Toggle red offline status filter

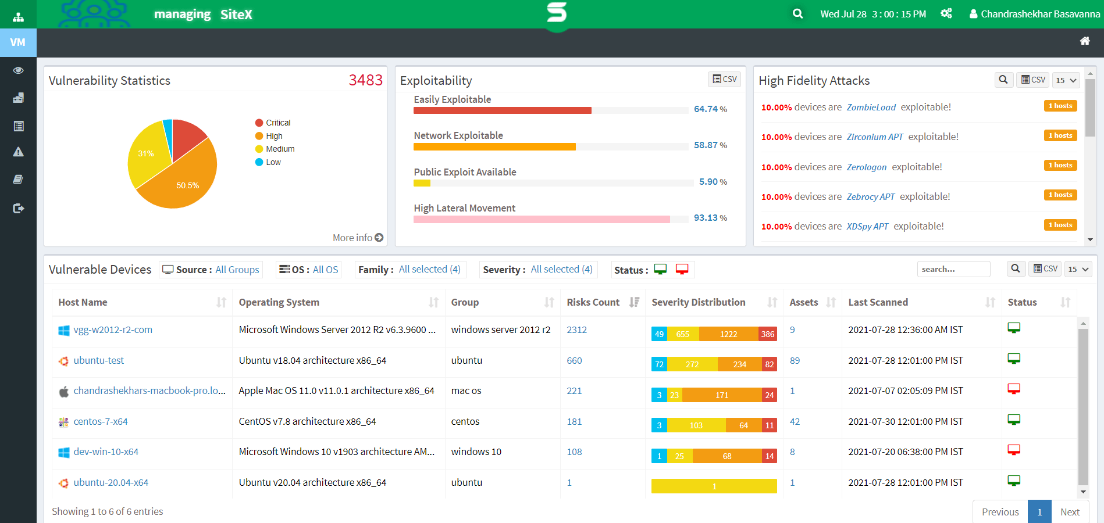(682, 269)
